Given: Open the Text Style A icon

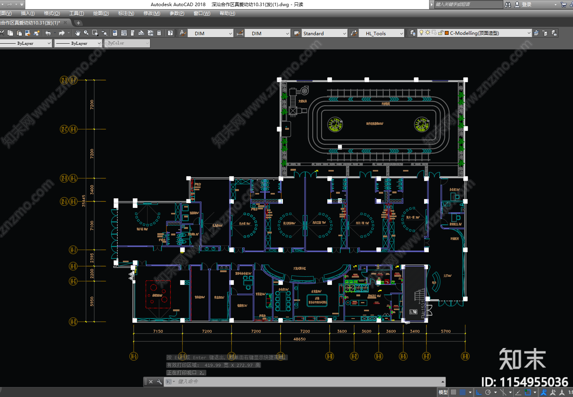Looking at the screenshot, I should tap(183, 33).
